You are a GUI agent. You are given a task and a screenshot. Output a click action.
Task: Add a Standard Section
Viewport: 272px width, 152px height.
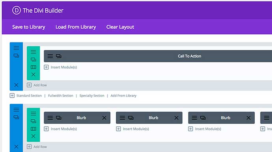pyautogui.click(x=29, y=96)
